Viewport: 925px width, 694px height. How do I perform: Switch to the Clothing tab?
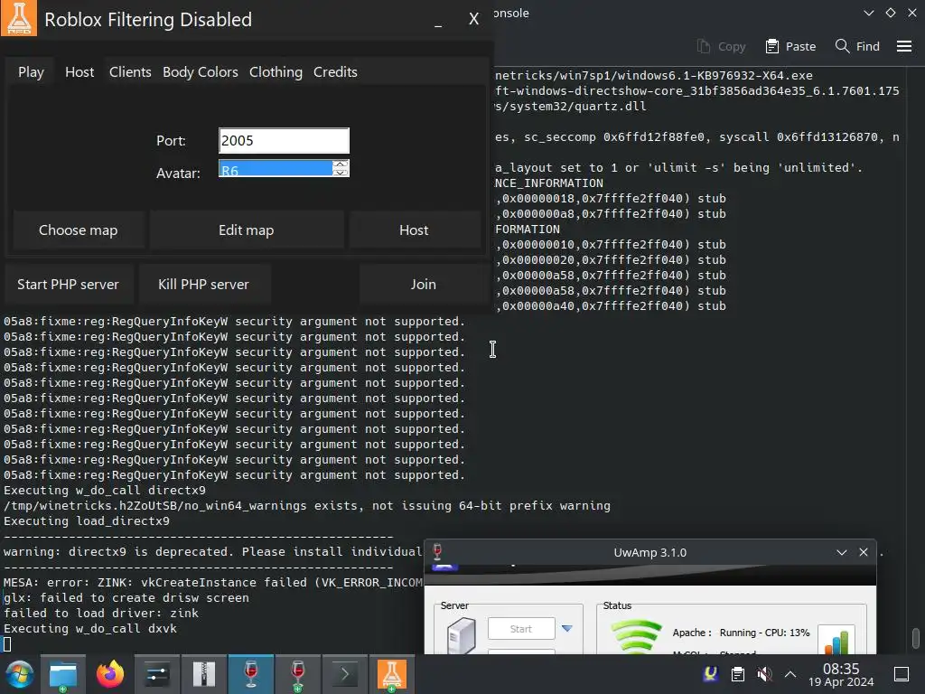click(276, 72)
